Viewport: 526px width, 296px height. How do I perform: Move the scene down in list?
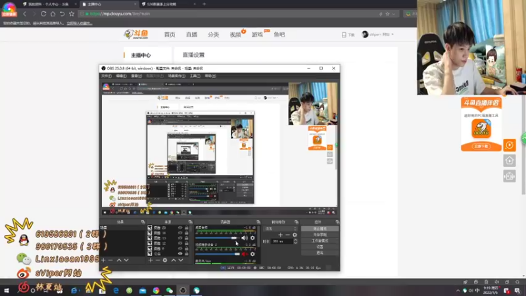pyautogui.click(x=126, y=260)
